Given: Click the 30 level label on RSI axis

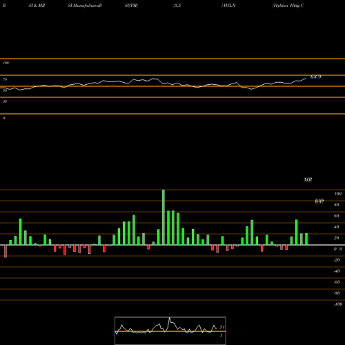Looking at the screenshot, I should 5,101.
